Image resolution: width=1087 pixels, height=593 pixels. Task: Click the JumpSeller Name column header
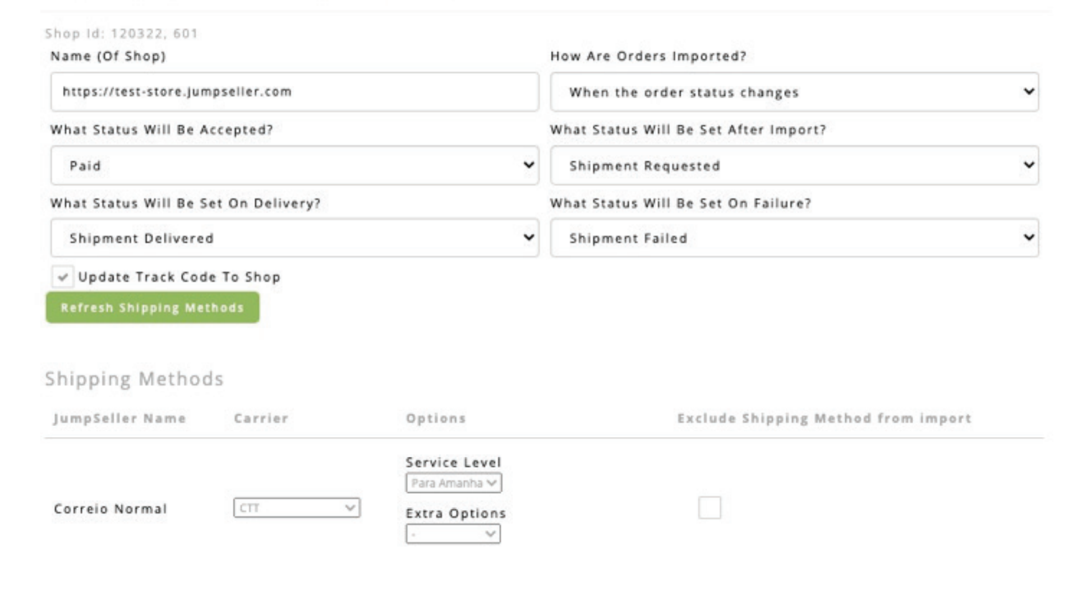point(119,419)
